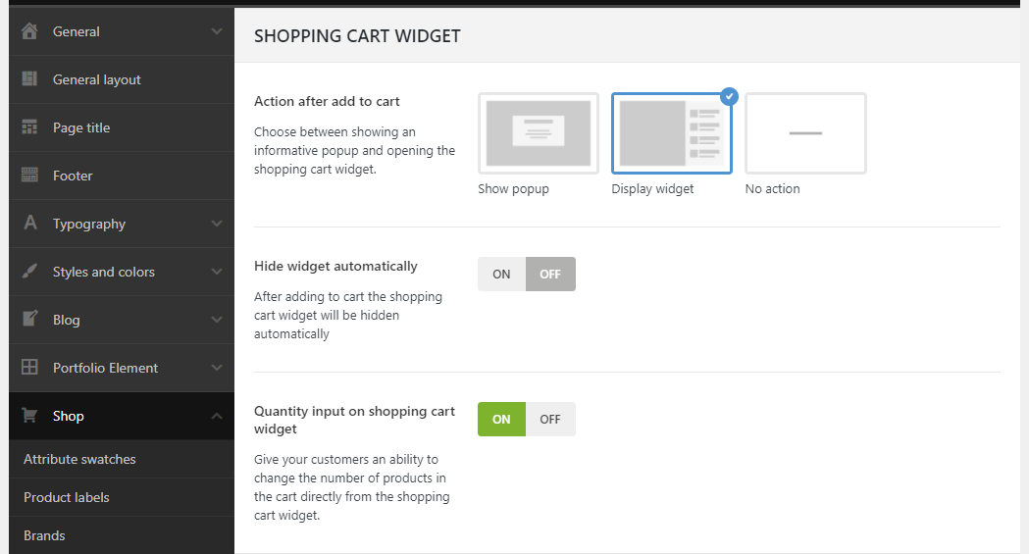
Task: Click the Footer icon in sidebar
Action: (29, 176)
